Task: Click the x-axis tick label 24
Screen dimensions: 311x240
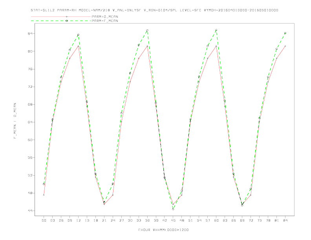Action: [x=113, y=220]
